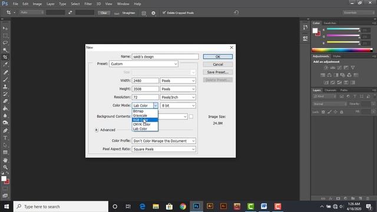Collapse the Advanced section
Viewport: 377px width, 212px height.
coord(96,130)
